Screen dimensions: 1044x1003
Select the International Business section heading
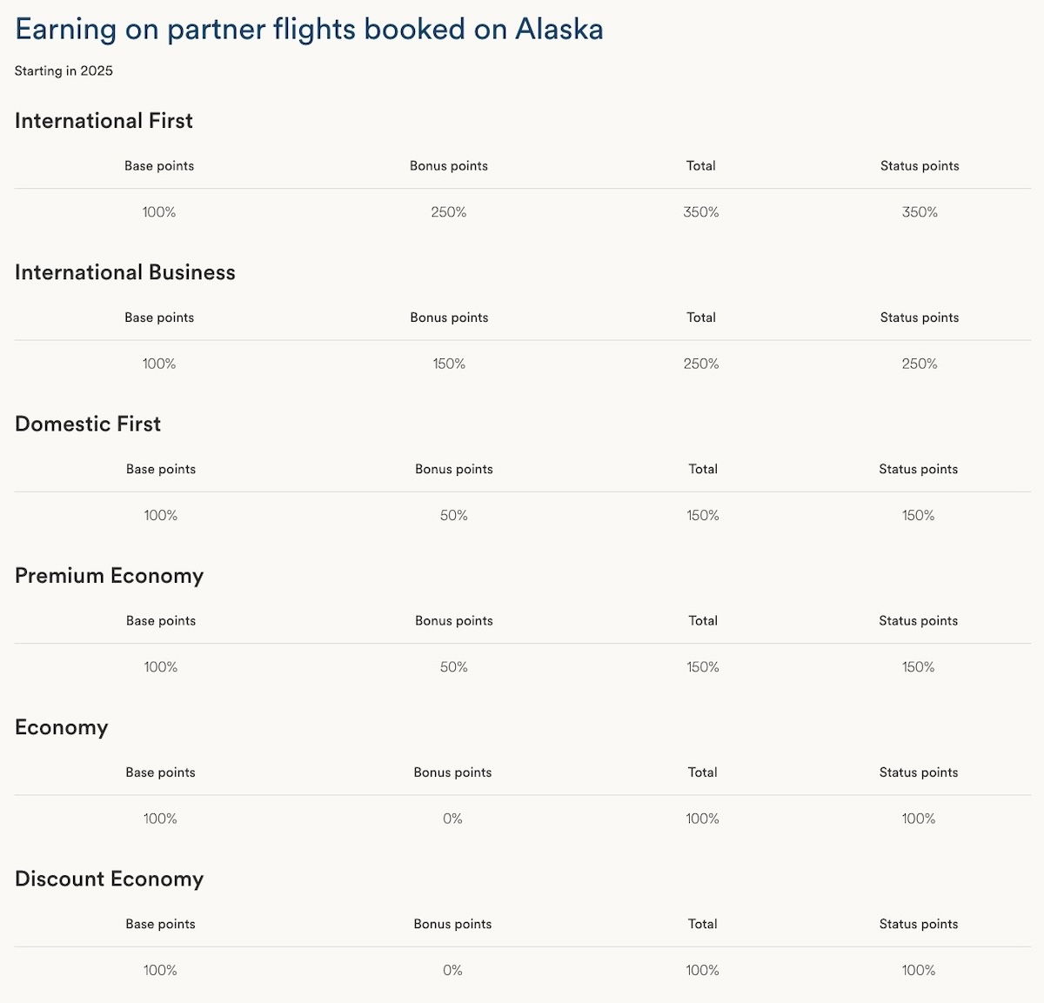[x=124, y=272]
